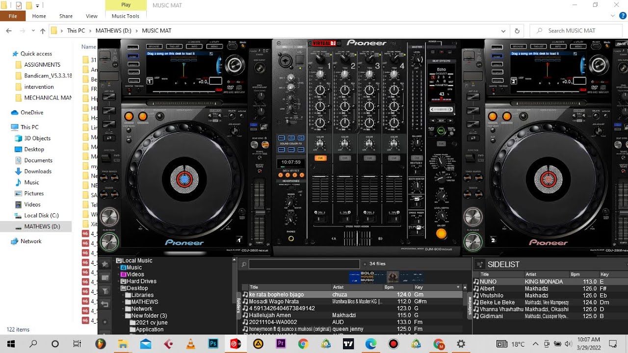628x353 pixels.
Task: Click BROWSE button on left CDJ
Action: pyautogui.click(x=155, y=47)
